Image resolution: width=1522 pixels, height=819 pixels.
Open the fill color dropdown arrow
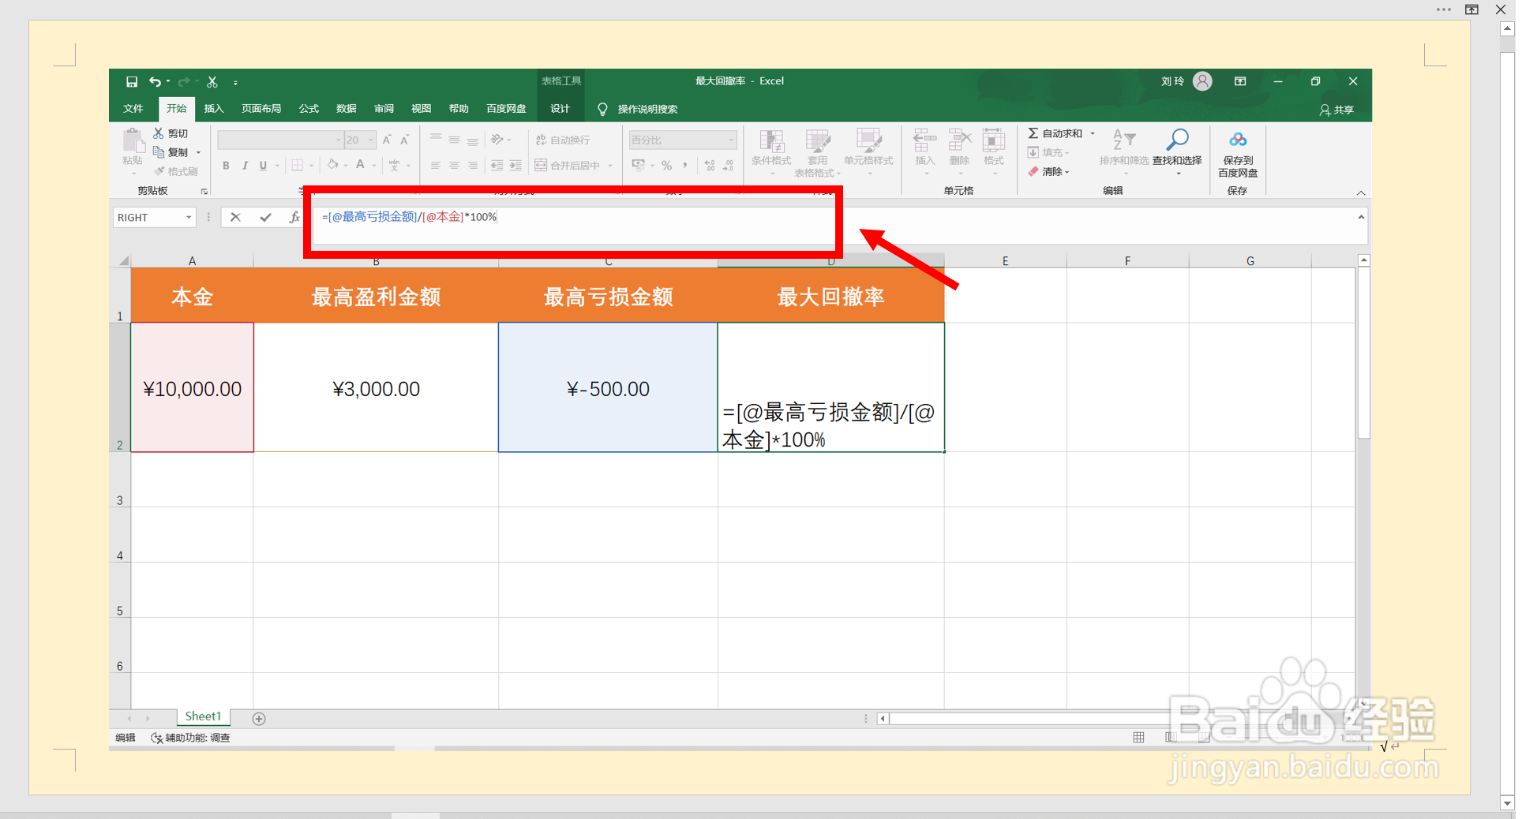[x=346, y=166]
